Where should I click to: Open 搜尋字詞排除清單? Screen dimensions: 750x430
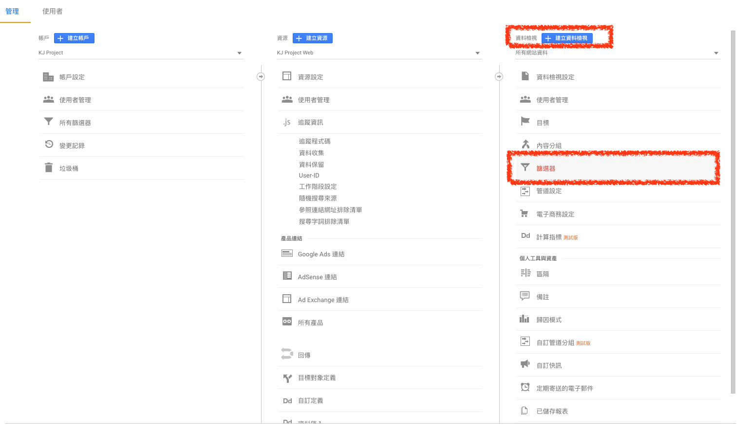(324, 222)
